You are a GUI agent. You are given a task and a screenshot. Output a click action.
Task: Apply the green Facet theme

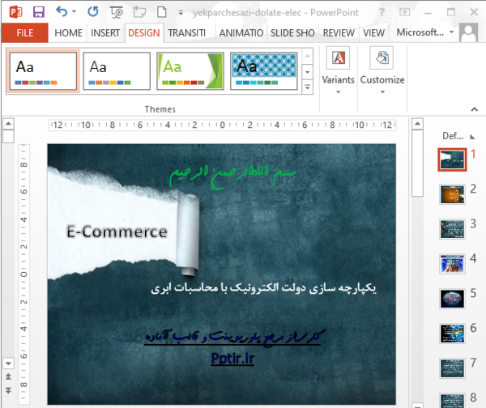[190, 71]
